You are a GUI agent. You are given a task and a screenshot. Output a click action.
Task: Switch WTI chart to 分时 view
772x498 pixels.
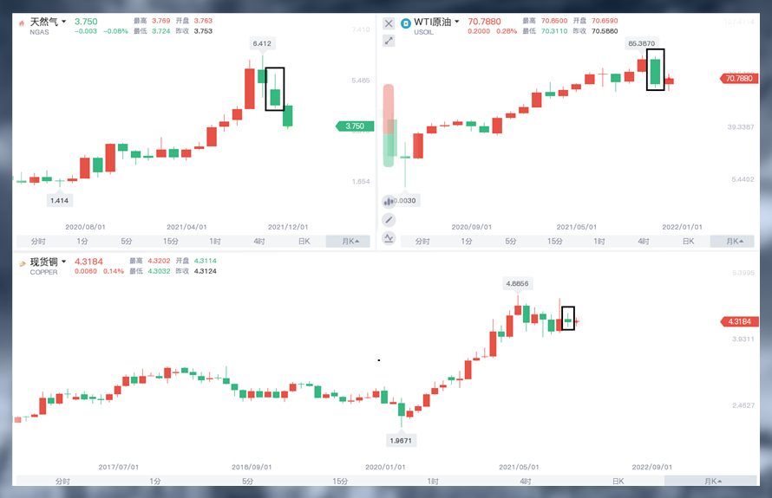422,242
